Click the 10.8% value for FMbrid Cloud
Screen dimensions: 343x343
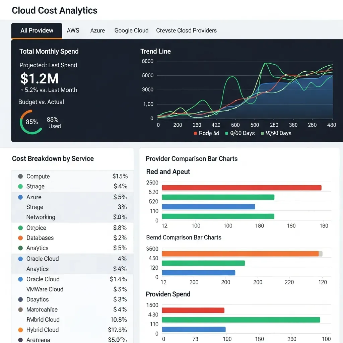click(119, 320)
